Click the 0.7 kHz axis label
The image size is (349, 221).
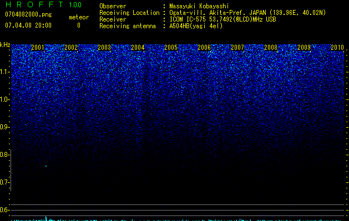pyautogui.click(x=4, y=182)
